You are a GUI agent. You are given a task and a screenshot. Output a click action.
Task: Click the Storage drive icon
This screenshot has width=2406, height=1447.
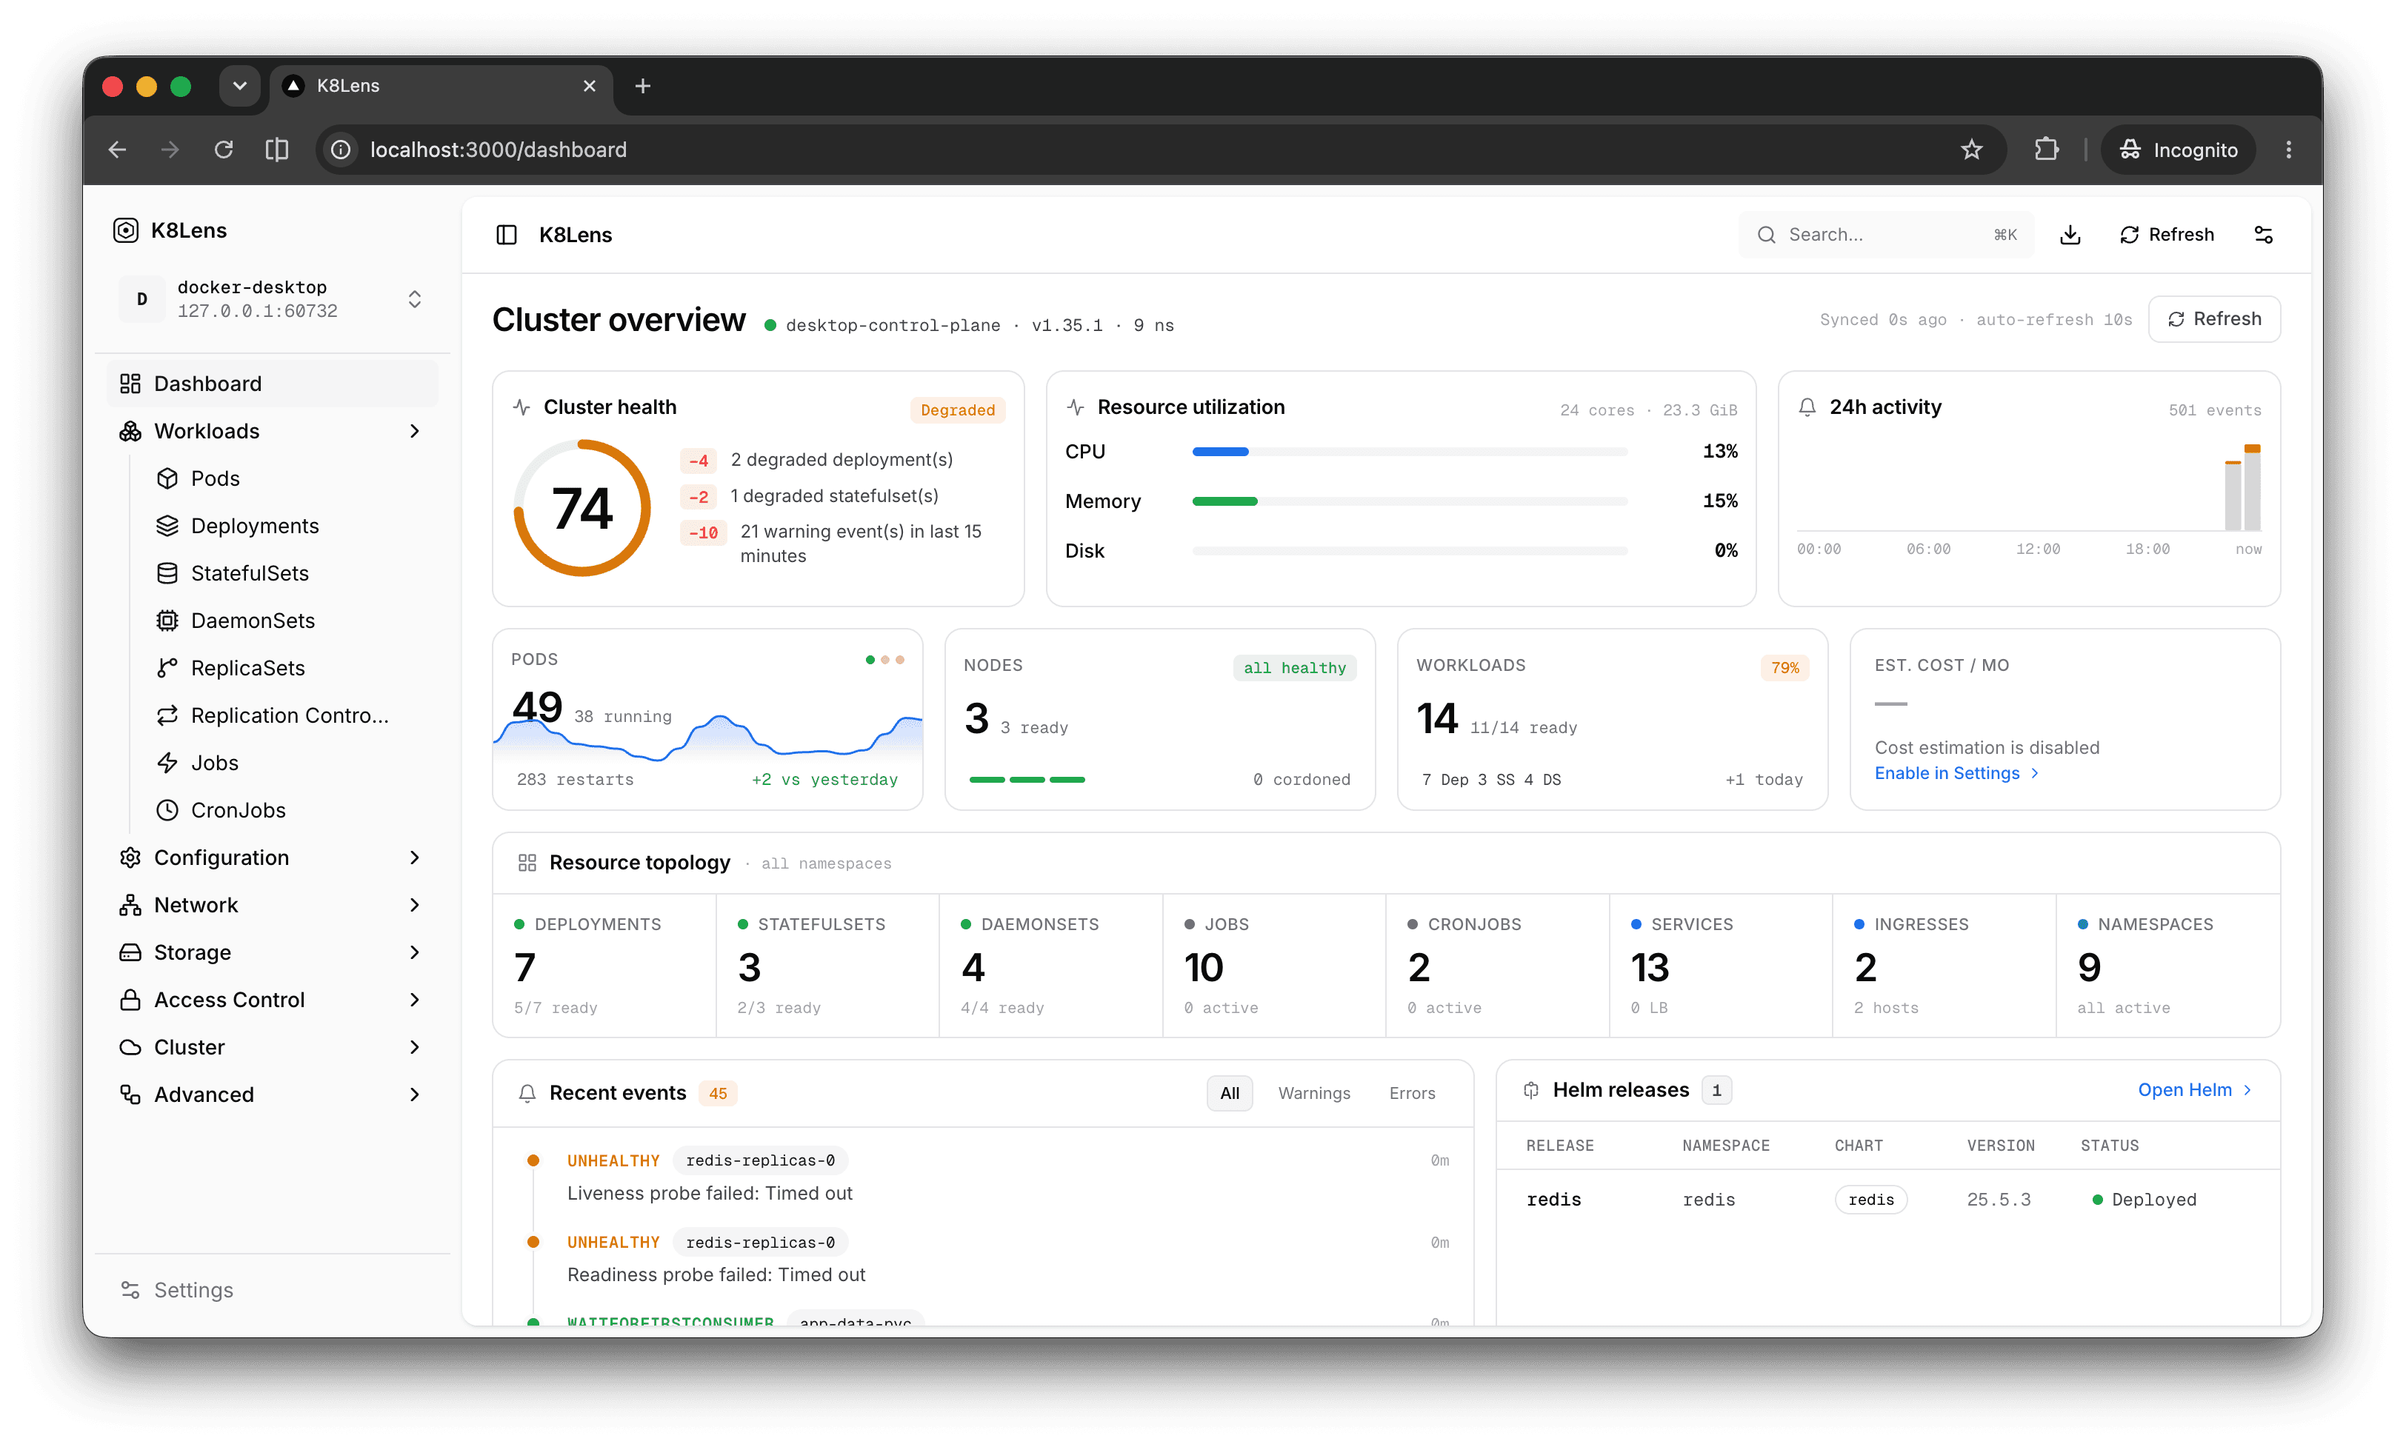tap(130, 952)
